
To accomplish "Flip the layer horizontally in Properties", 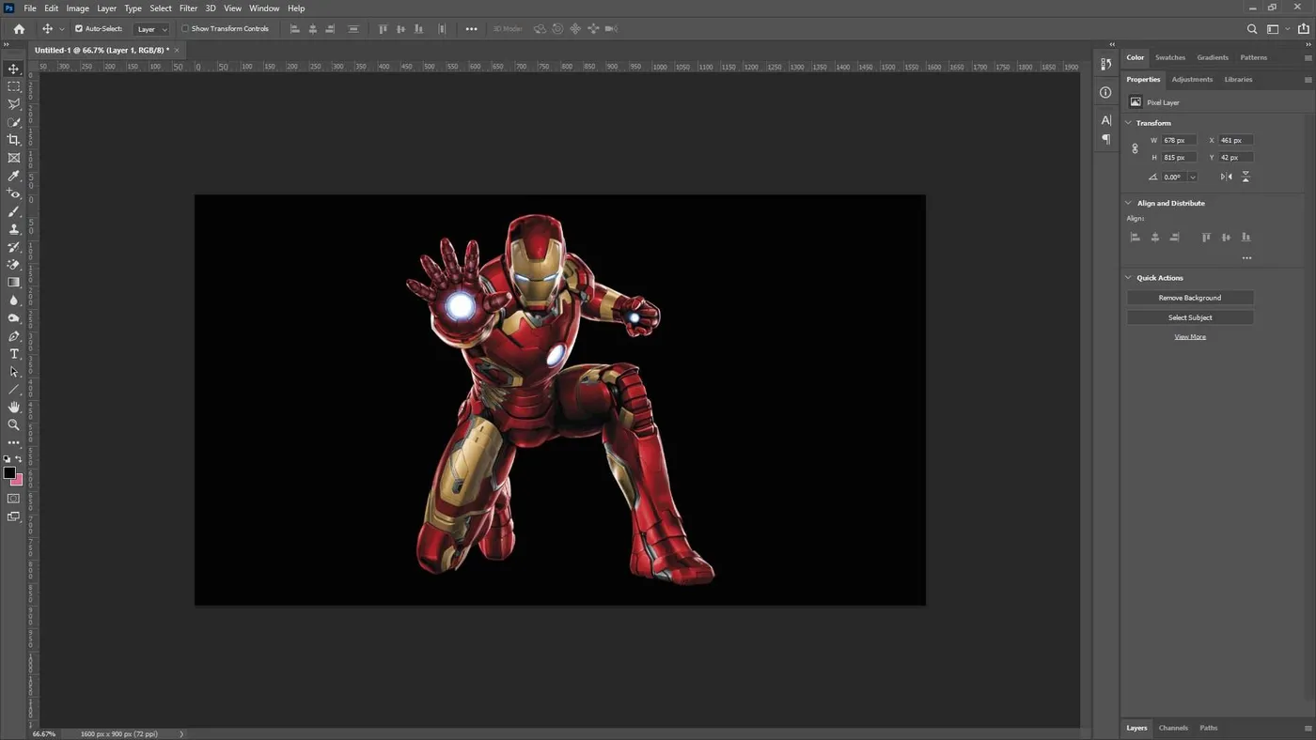I will pos(1226,177).
